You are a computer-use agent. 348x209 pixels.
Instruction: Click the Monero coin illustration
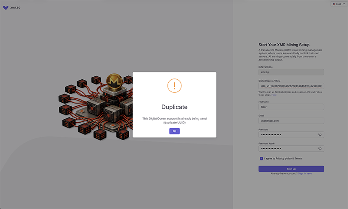tap(114, 81)
